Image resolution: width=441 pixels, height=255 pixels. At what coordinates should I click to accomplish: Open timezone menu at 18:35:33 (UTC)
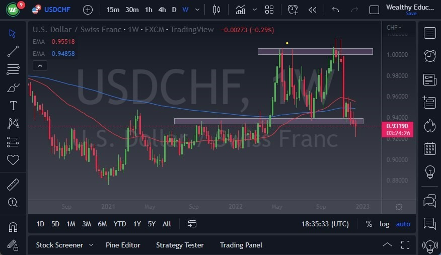(325, 224)
